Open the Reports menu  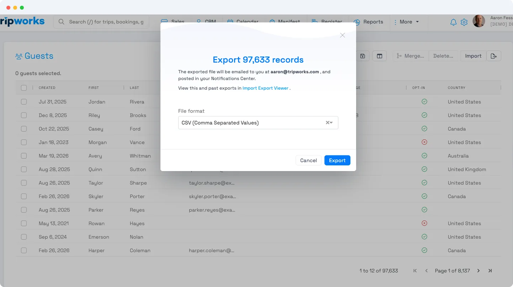click(369, 22)
